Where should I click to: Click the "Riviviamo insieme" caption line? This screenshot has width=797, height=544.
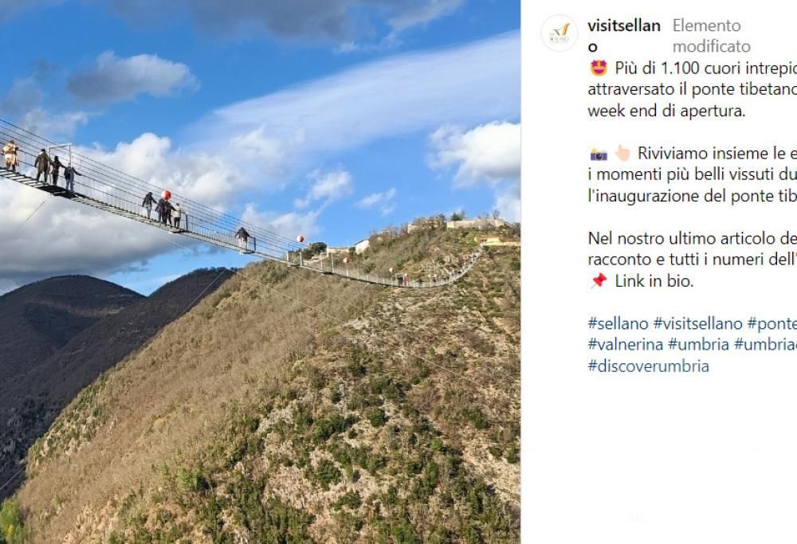point(717,154)
